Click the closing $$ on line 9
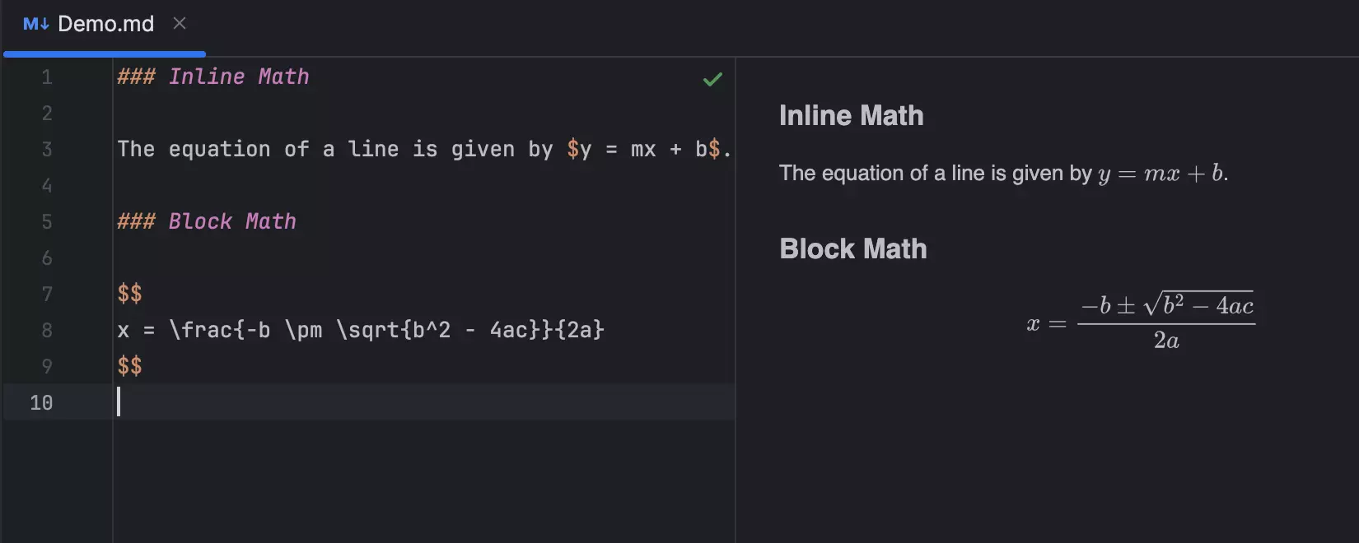Screen dimensions: 1359x543 coord(129,366)
